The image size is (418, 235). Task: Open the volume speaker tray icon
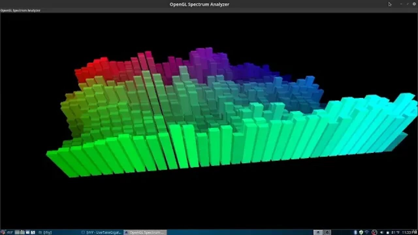coord(382,232)
